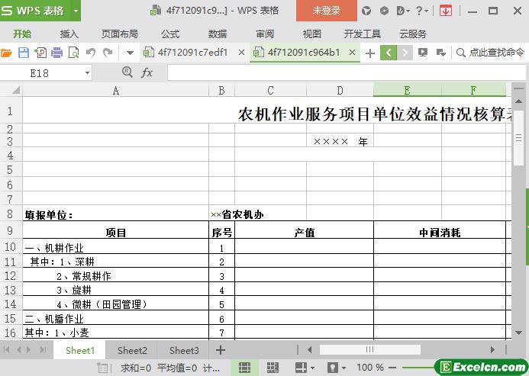Open the WPS 表格 application menu dropdown

(76, 11)
